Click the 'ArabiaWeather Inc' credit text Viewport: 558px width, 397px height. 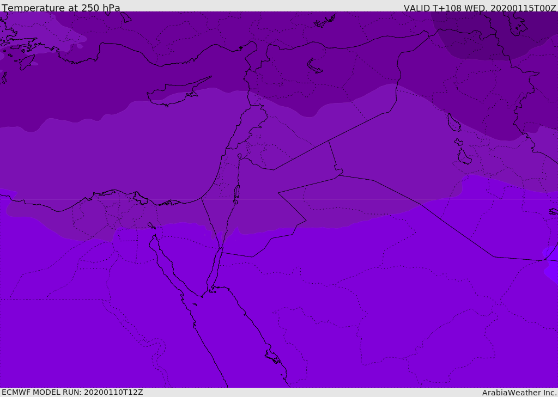pyautogui.click(x=519, y=393)
